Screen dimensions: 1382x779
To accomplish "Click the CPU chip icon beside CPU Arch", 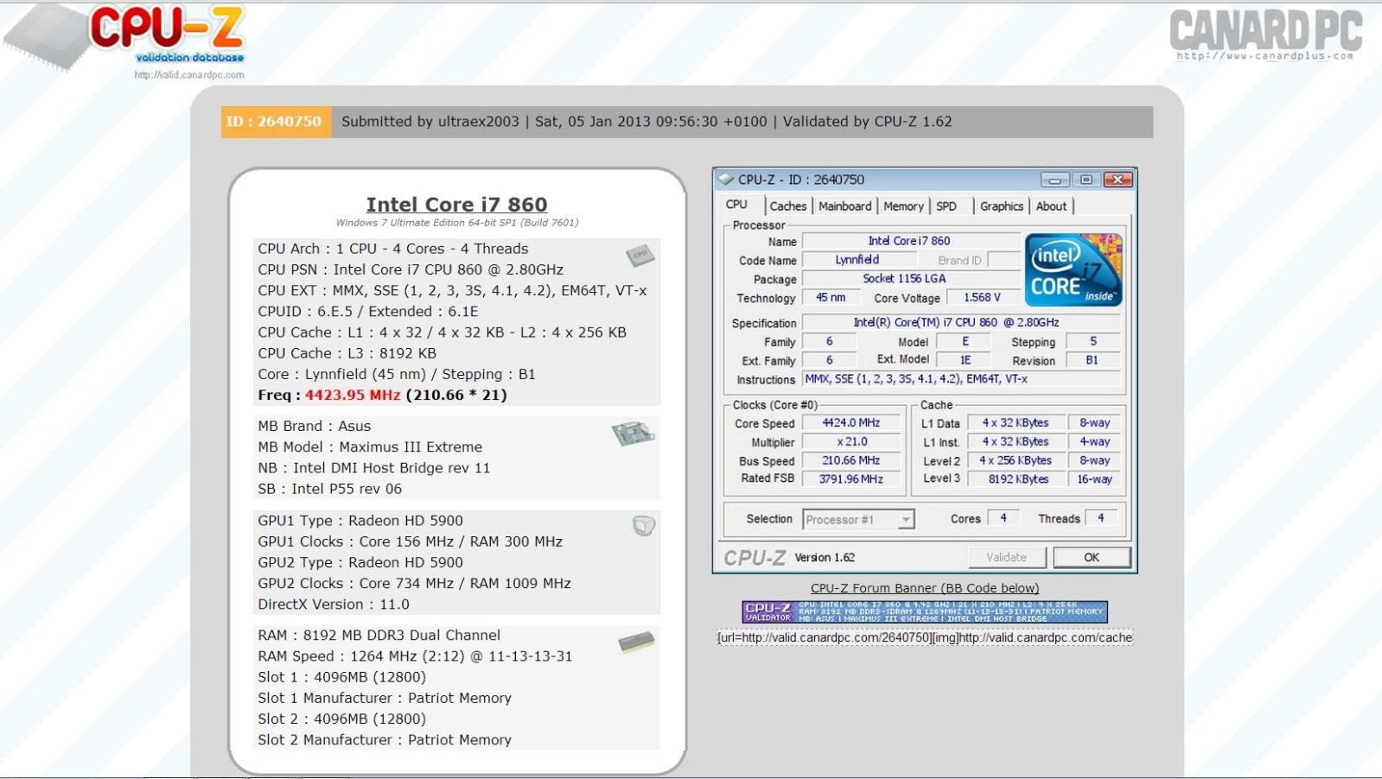I will pos(640,255).
